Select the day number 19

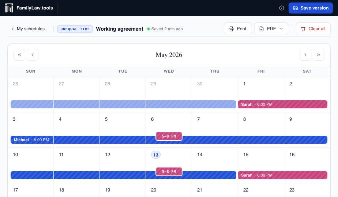[x=108, y=190]
